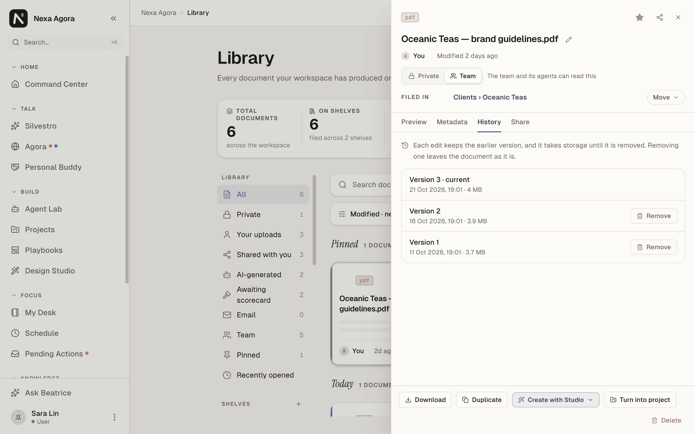Remove Version 2 from history

[654, 216]
